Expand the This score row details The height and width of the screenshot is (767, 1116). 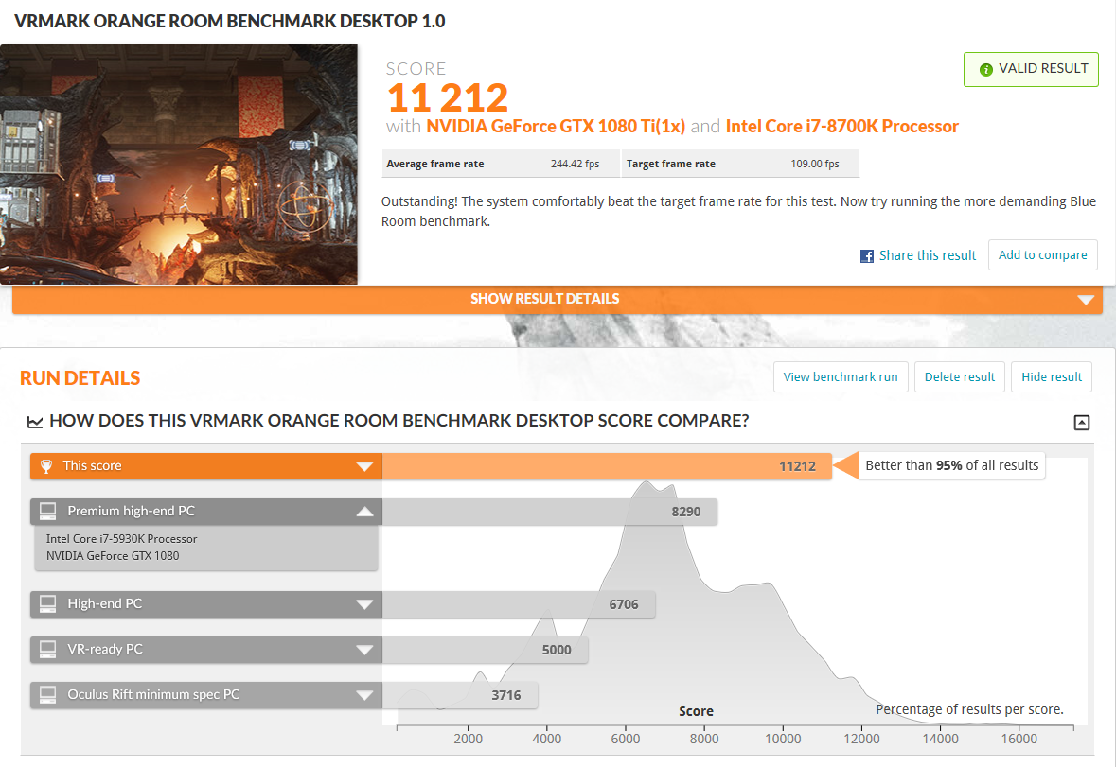click(364, 466)
